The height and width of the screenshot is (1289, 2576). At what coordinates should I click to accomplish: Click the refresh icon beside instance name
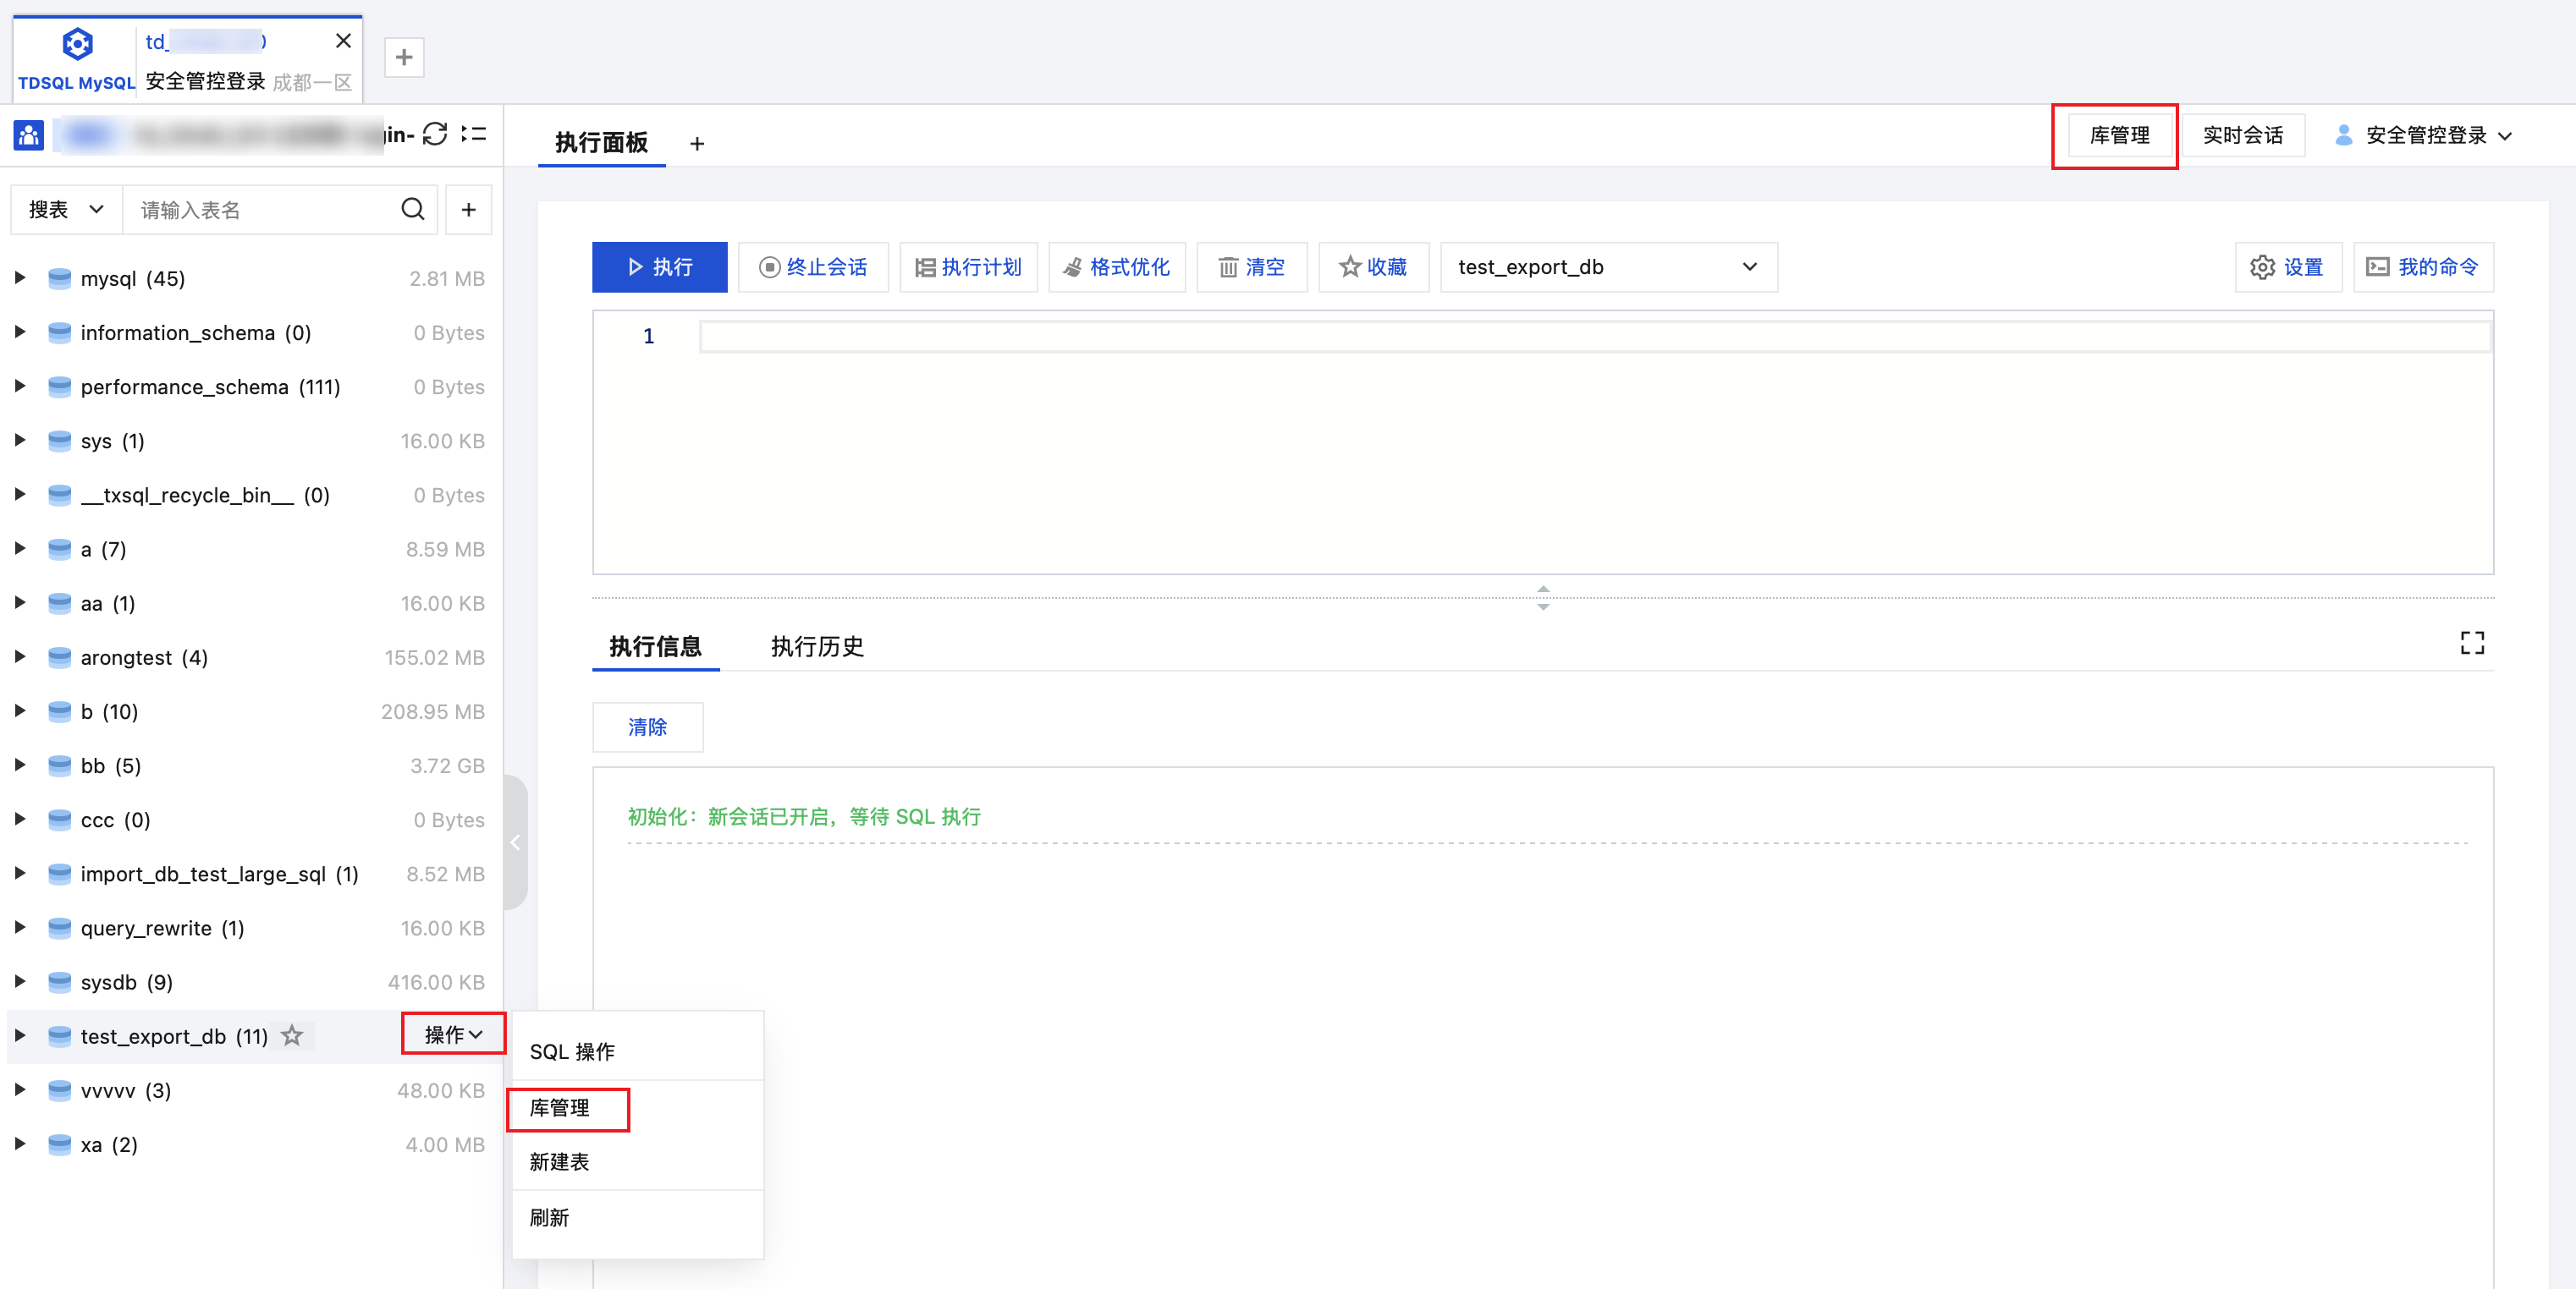tap(435, 134)
